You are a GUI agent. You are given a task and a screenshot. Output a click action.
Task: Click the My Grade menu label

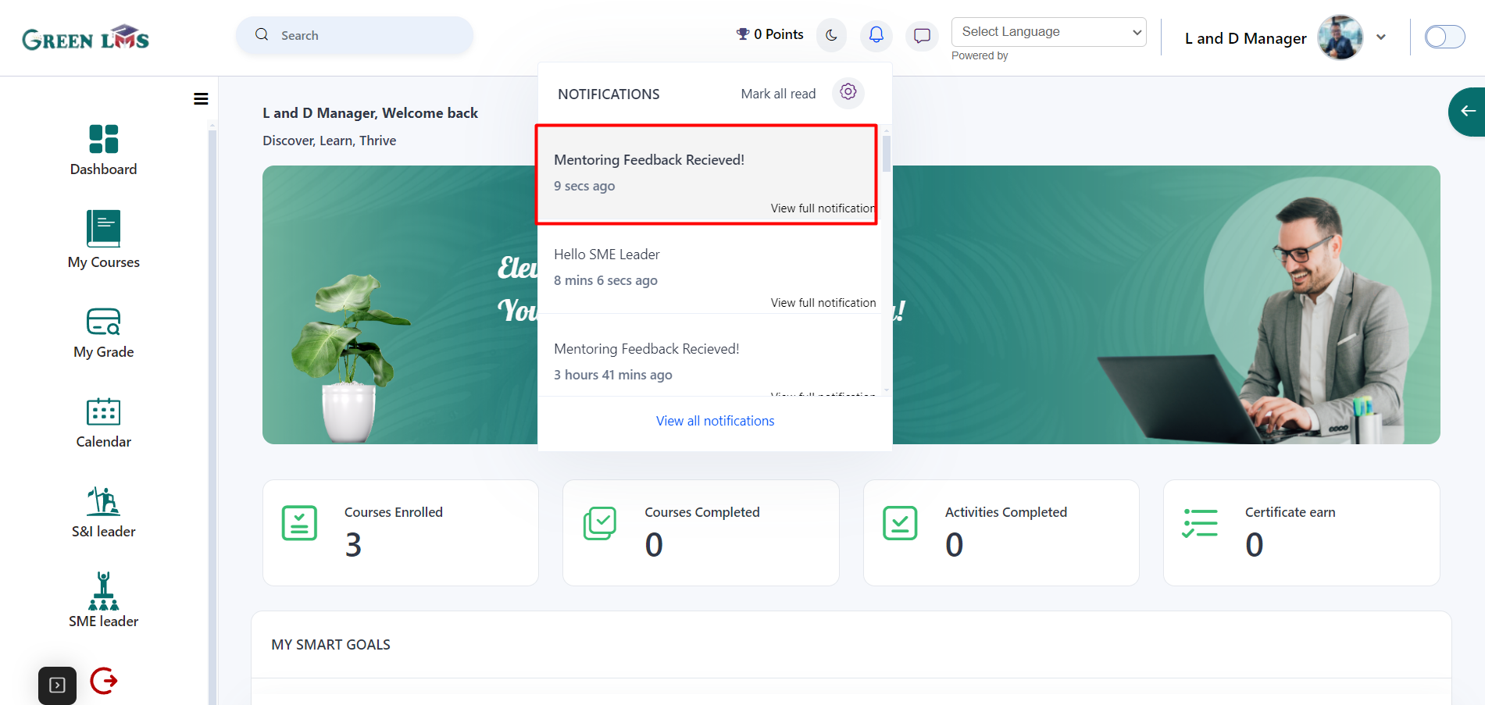tap(103, 352)
